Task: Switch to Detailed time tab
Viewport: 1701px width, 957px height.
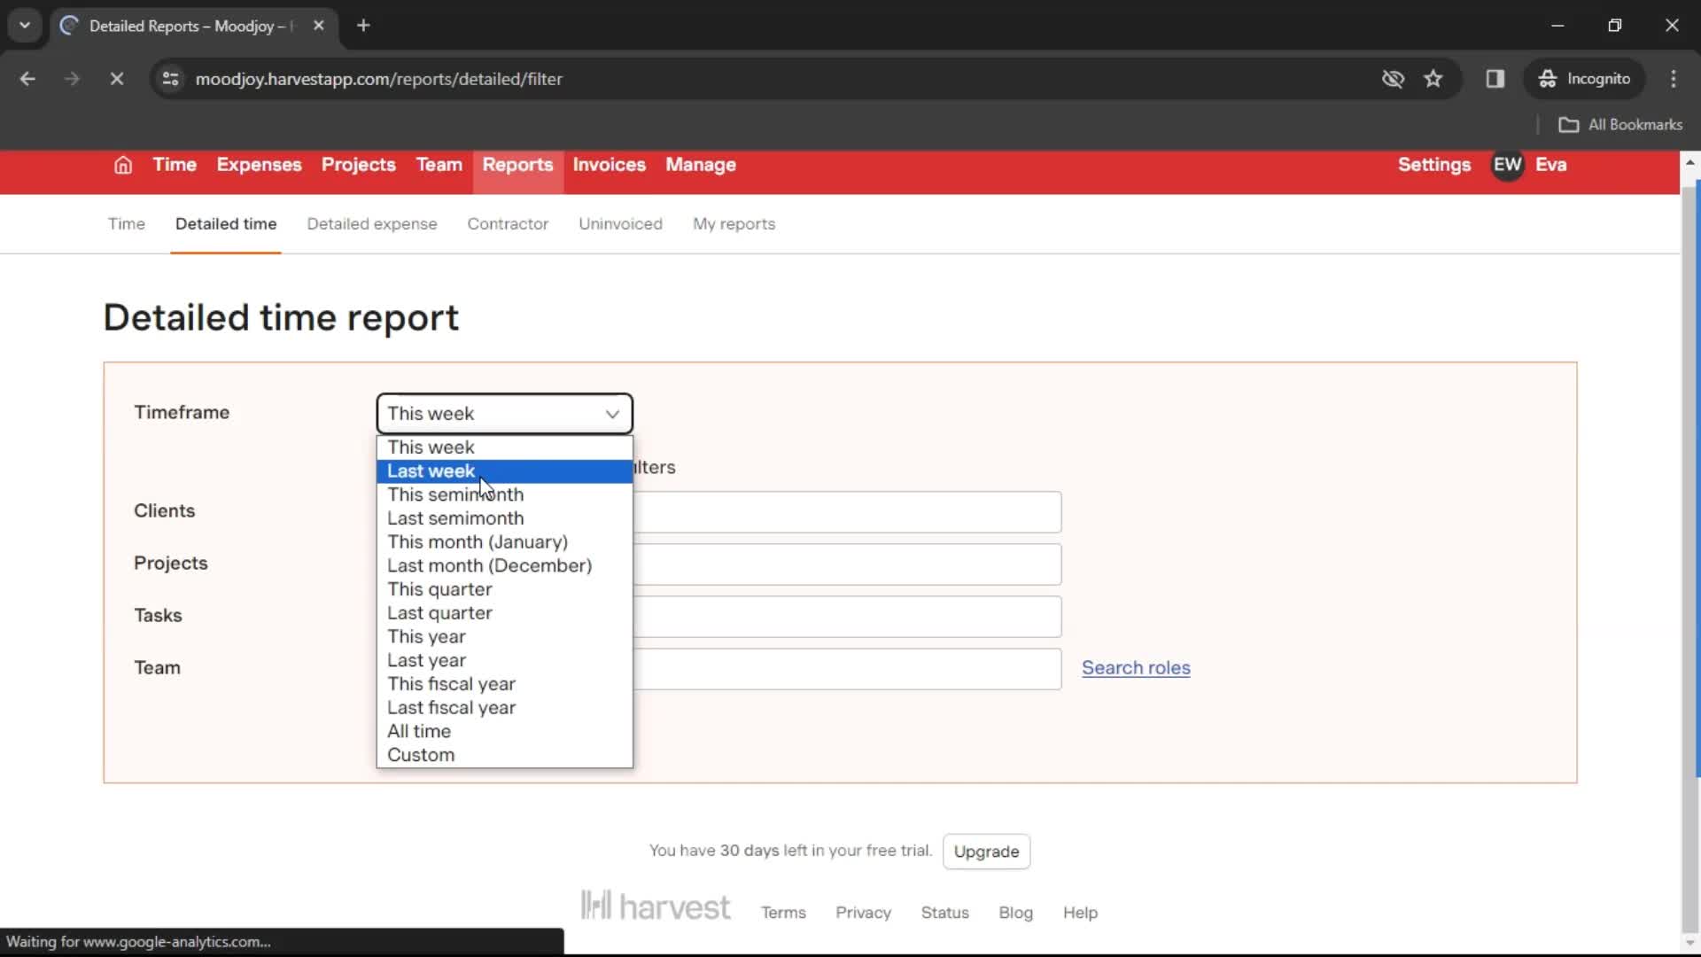Action: pos(226,224)
